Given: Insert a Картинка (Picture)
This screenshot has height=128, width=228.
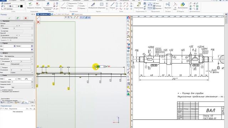Looking at the screenshot, I should (157, 9).
